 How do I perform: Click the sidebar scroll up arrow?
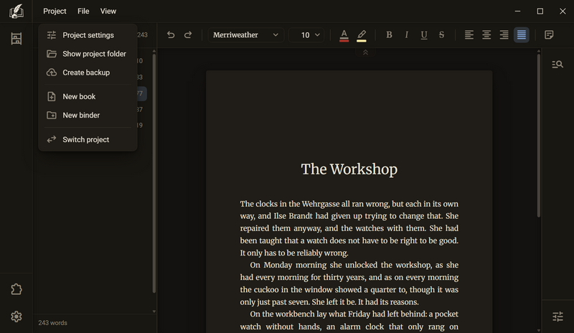pyautogui.click(x=154, y=51)
